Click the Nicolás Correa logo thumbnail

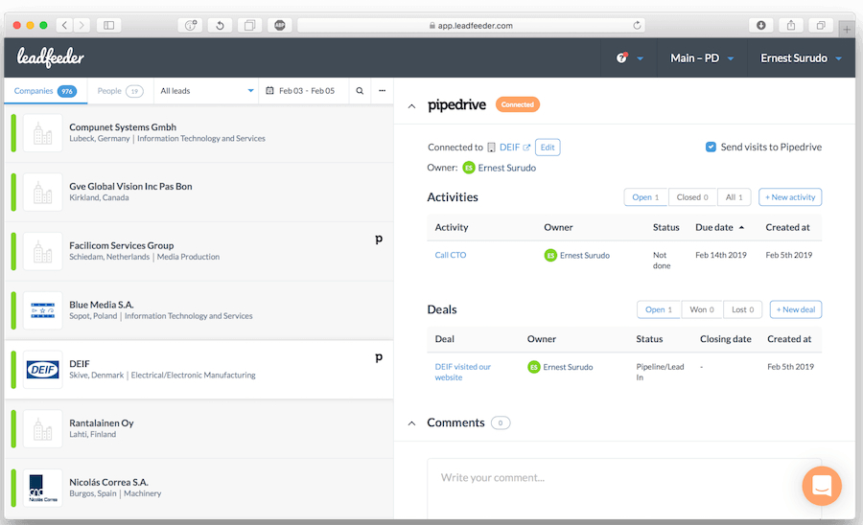[42, 488]
